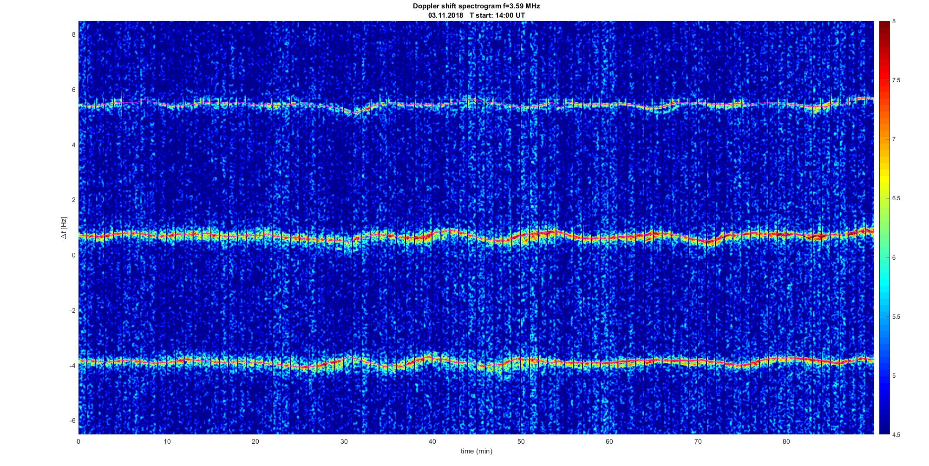The width and height of the screenshot is (929, 466).
Task: Click the colorbar beside the spectrogram
Action: pos(884,228)
